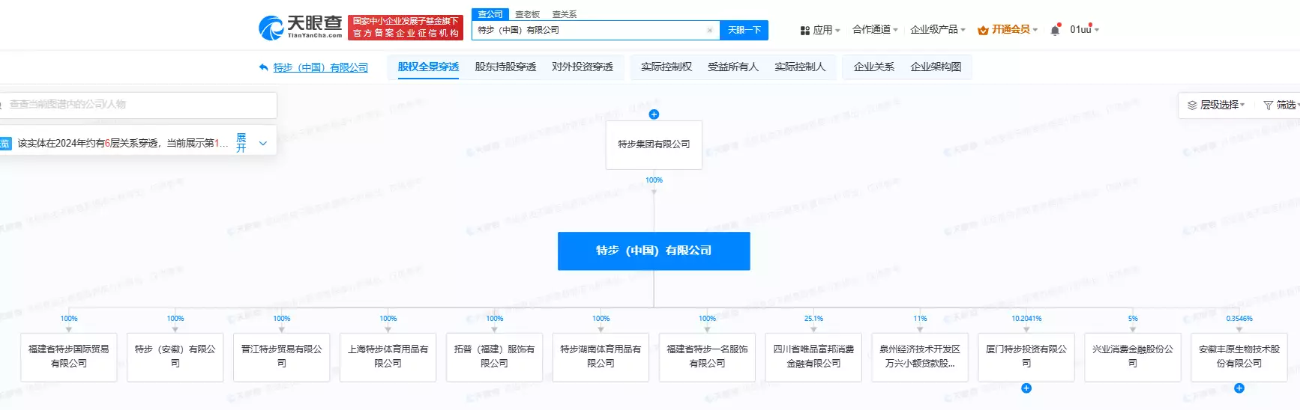Image resolution: width=1300 pixels, height=410 pixels.
Task: Select the 查关系 search tab
Action: (565, 14)
